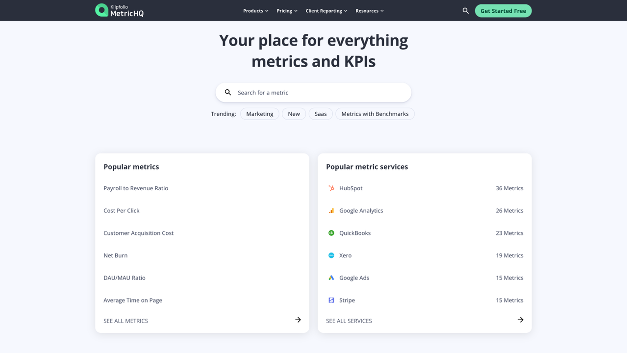Open the QuickBooks service name
Screen dimensions: 627x353
355,233
